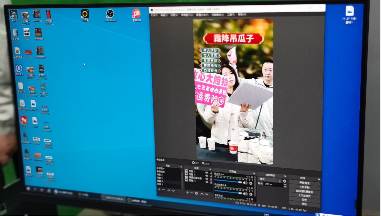Screen dimensions: 381x216
Task: Open the 属性 properties button above sources
Action: point(196,163)
